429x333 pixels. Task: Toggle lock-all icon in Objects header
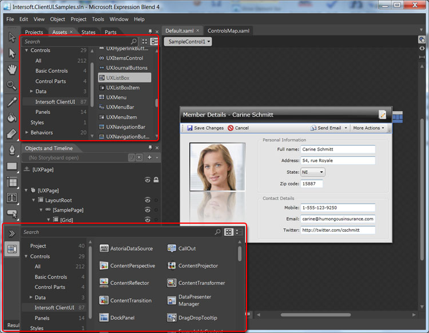(x=156, y=180)
